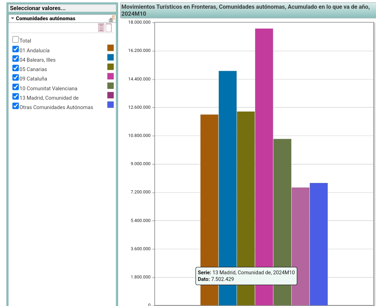The height and width of the screenshot is (306, 376).
Task: Click the chart legend icon beside Comunidades autónomas
Action: (x=112, y=19)
